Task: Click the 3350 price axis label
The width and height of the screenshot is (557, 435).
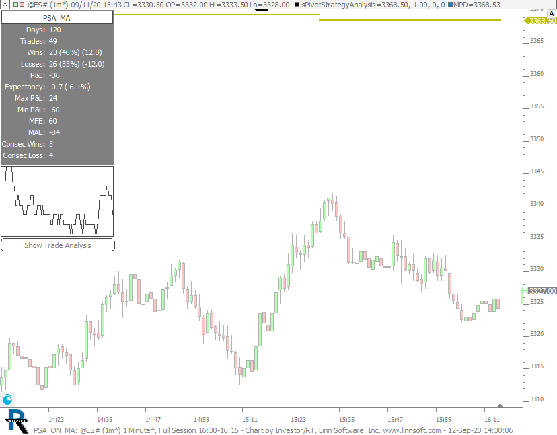Action: pos(537,139)
